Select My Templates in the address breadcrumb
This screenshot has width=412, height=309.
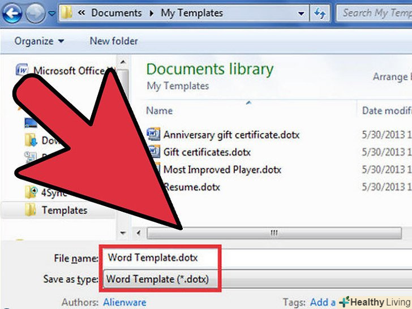pos(192,13)
